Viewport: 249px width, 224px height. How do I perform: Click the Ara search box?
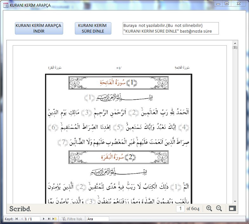coord(97,219)
